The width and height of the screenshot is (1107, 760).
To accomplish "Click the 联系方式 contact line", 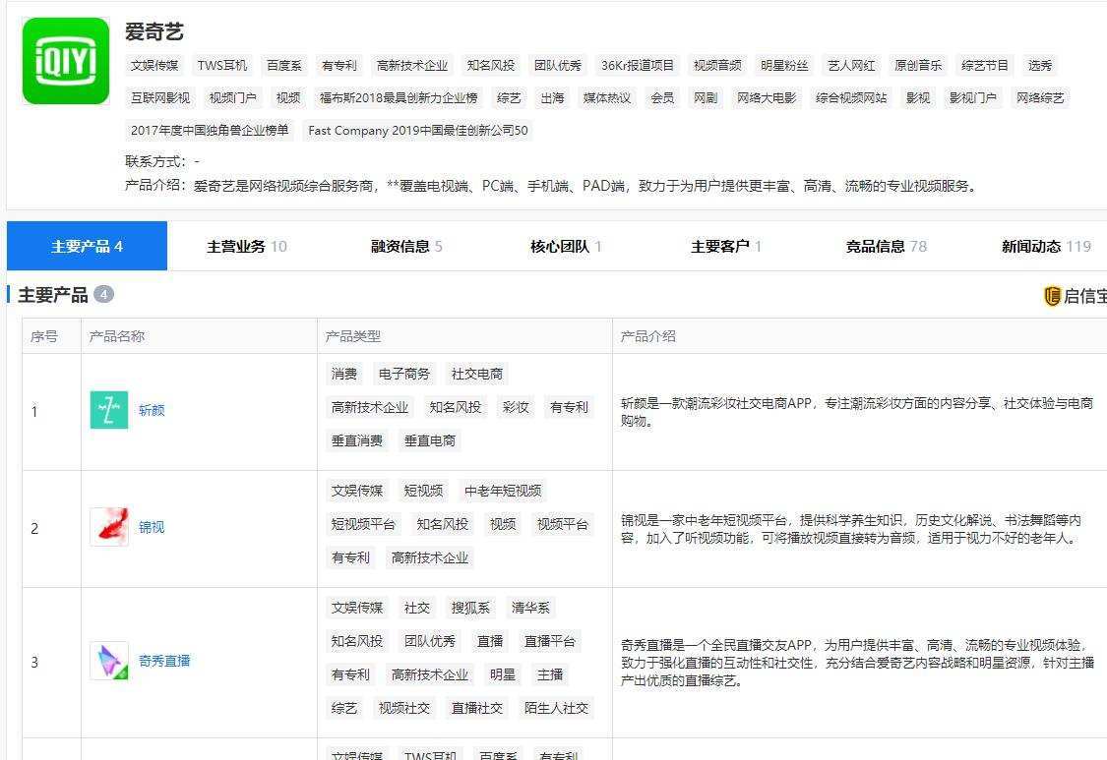I will tap(162, 161).
